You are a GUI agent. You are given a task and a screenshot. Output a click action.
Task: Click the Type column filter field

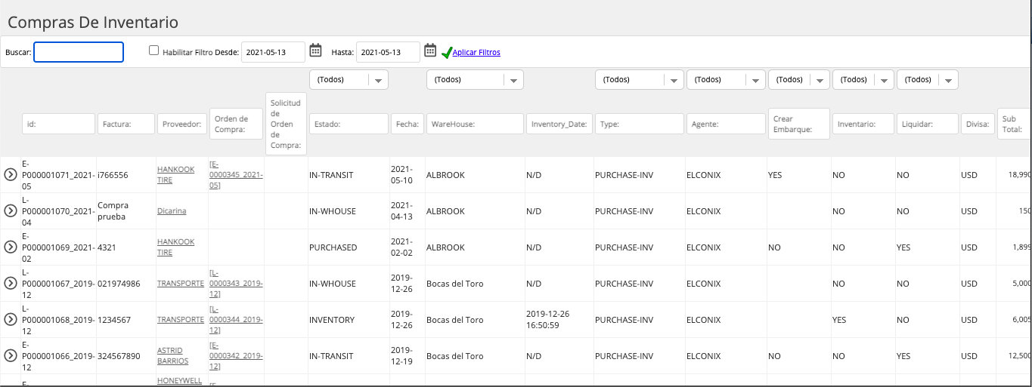[640, 124]
